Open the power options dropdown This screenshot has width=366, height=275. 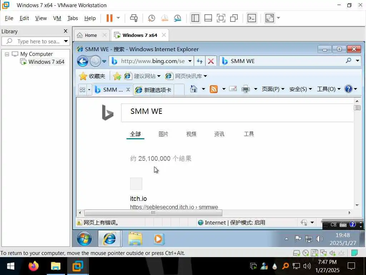118,18
